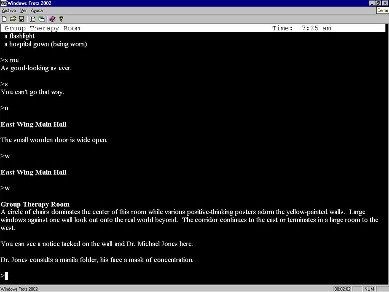Image resolution: width=389 pixels, height=292 pixels.
Task: Restore down the Windows Frotz window
Action: click(378, 3)
